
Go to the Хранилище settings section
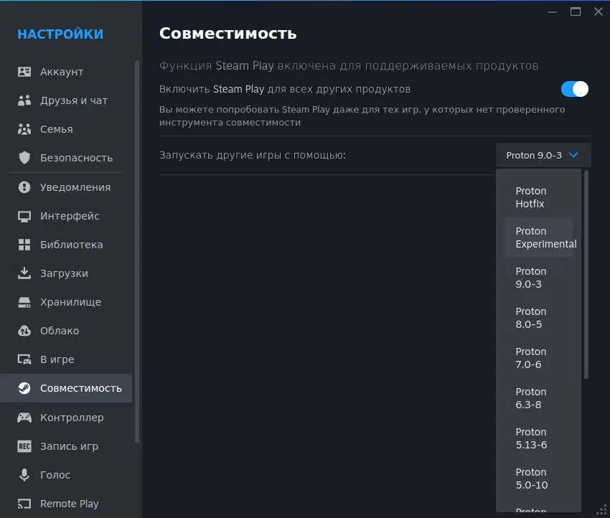click(x=70, y=302)
